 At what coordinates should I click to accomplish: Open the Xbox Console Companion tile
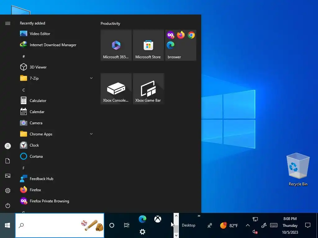(116, 89)
